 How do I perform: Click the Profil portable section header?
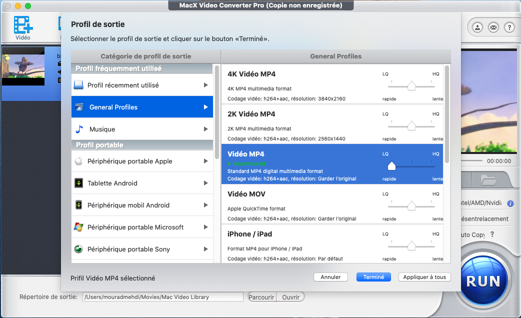(142, 145)
